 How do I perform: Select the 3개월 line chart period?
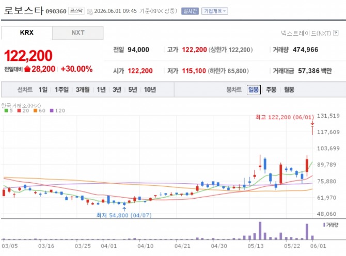coord(83,89)
